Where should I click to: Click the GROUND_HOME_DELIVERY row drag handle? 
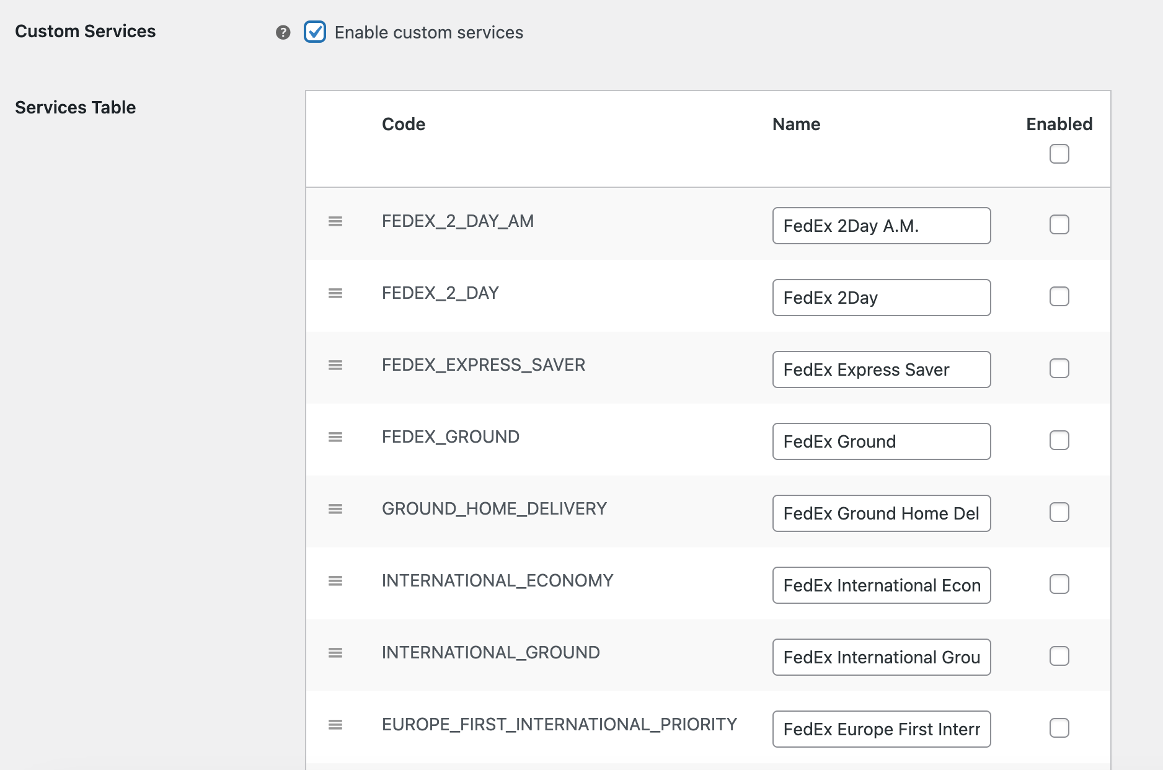(335, 509)
